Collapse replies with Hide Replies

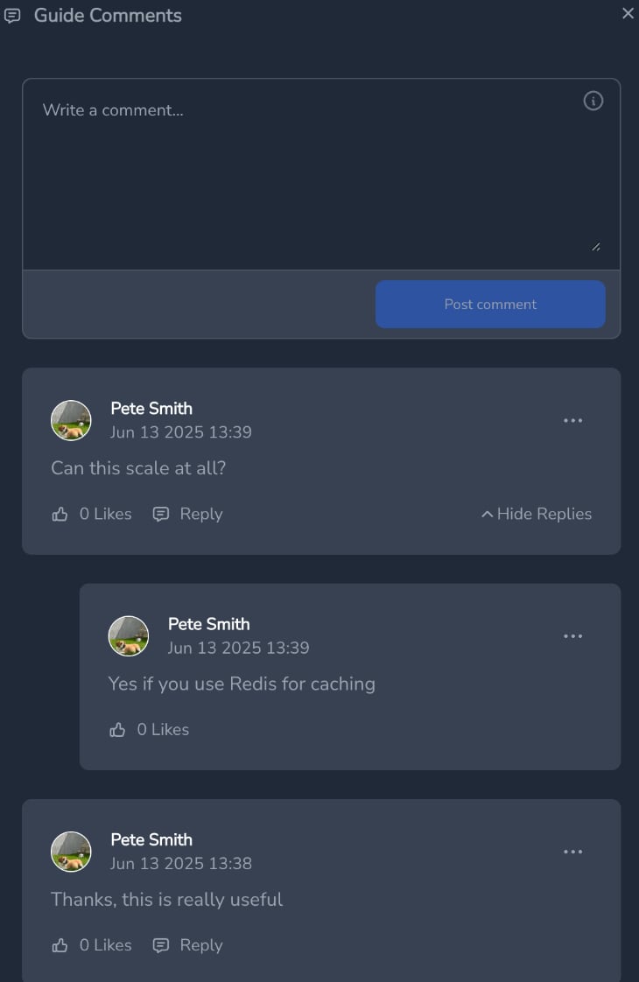coord(537,514)
